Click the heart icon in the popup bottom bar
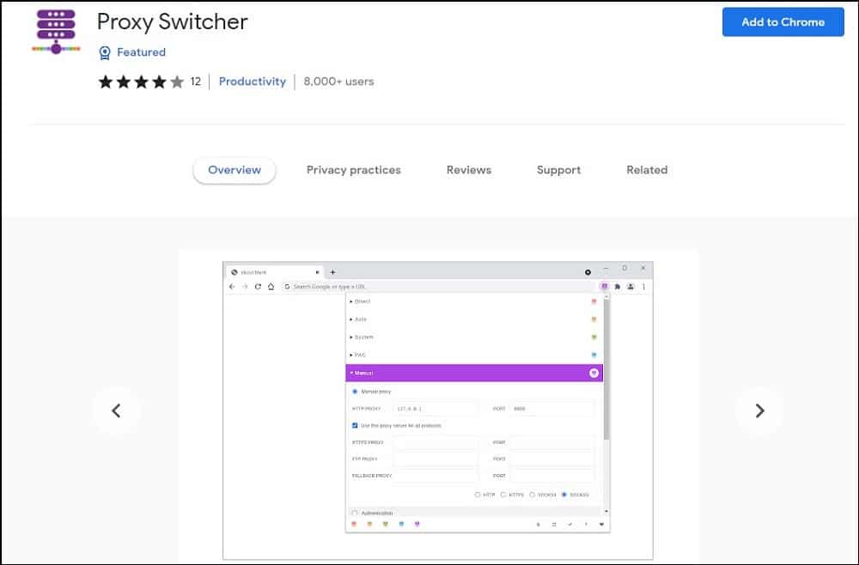 pyautogui.click(x=601, y=525)
